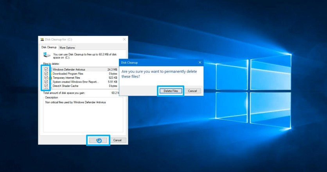Click the 'Total amount of disk space you gain' label
Viewport: 327px width, 172px height.
pyautogui.click(x=64, y=93)
